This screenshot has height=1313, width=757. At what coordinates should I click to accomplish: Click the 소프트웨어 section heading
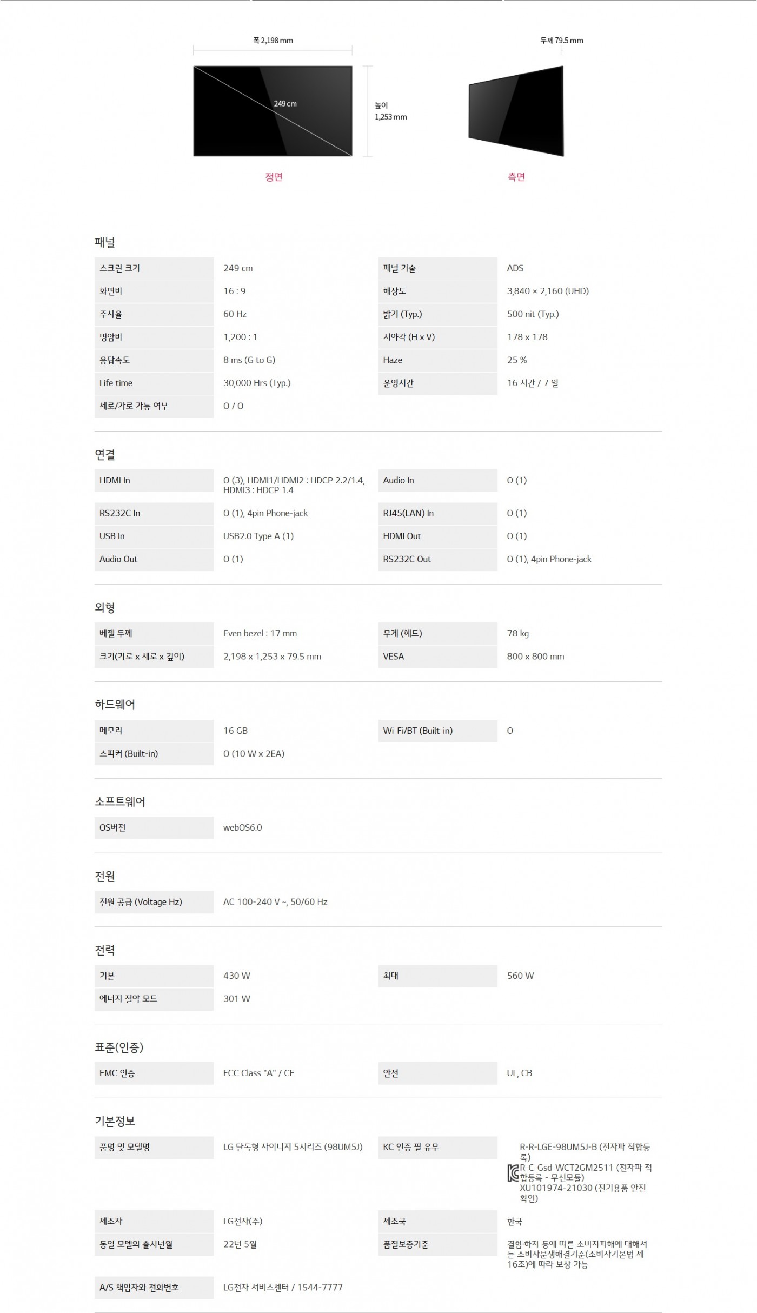[120, 801]
